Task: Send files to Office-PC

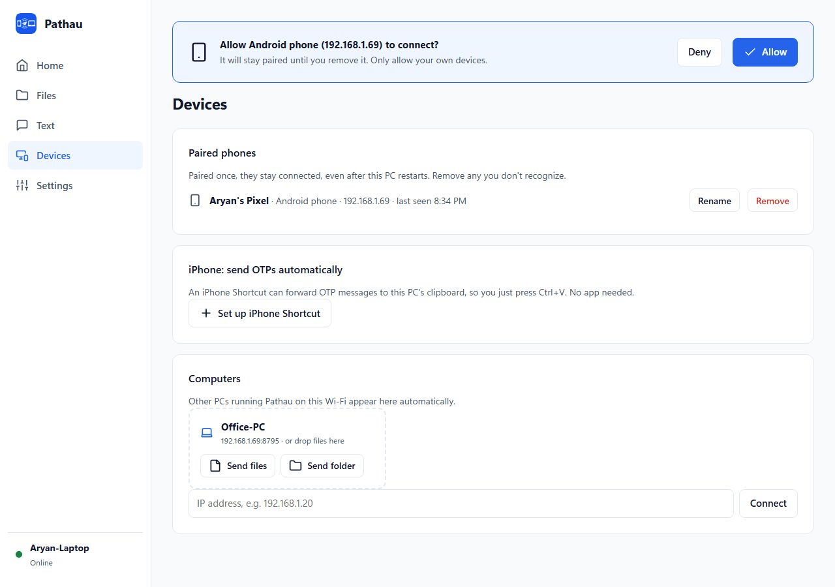Action: 238,466
